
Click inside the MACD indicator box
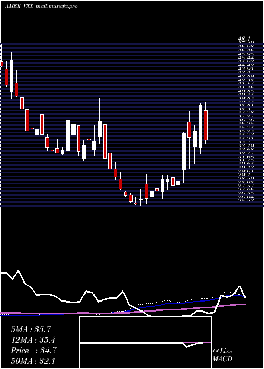(x=145, y=343)
